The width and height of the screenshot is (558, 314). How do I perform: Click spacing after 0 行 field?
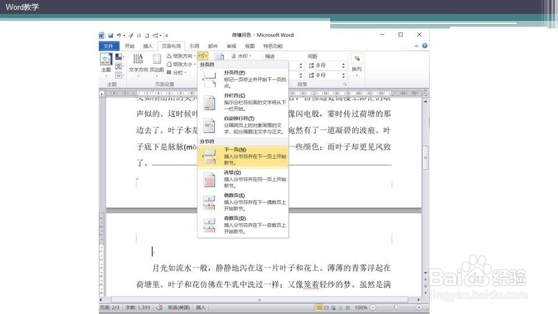328,75
